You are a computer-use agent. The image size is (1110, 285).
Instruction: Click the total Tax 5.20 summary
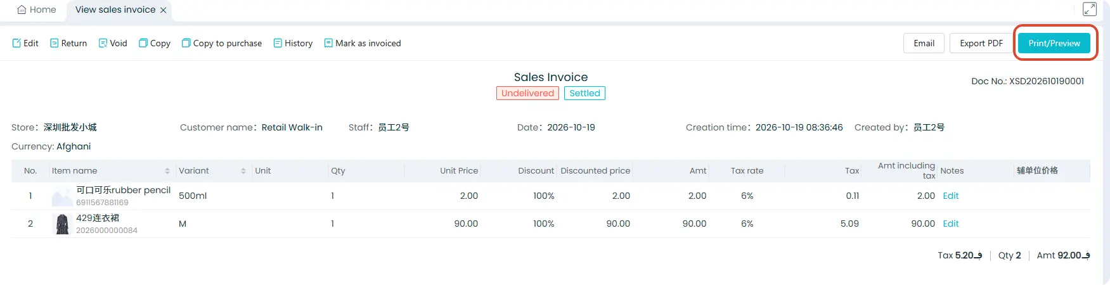[x=960, y=255]
